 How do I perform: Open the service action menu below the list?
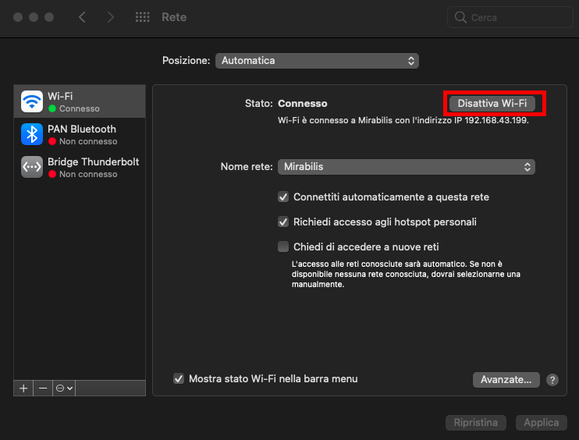tap(64, 388)
